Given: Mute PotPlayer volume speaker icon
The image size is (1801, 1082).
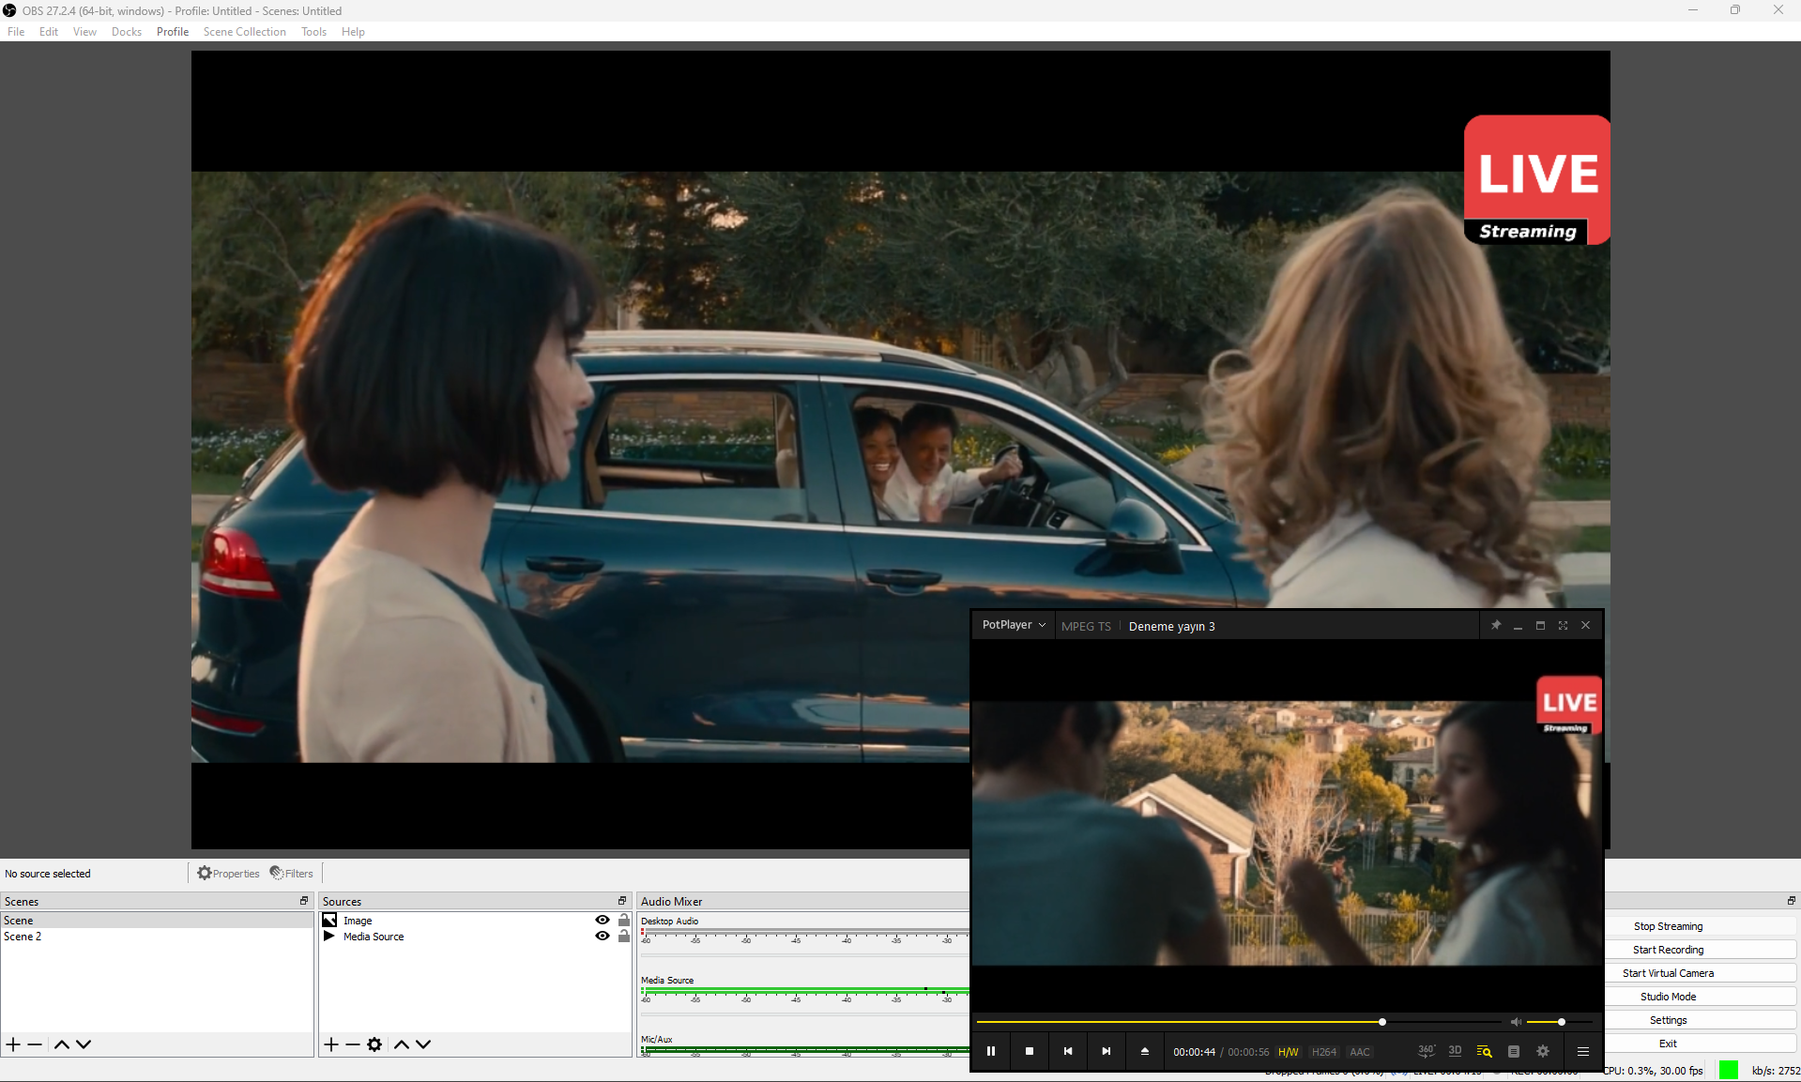Looking at the screenshot, I should pyautogui.click(x=1516, y=1022).
